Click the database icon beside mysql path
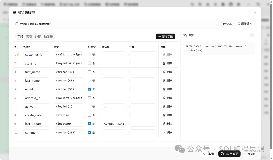273x160 pixels. pos(17,24)
